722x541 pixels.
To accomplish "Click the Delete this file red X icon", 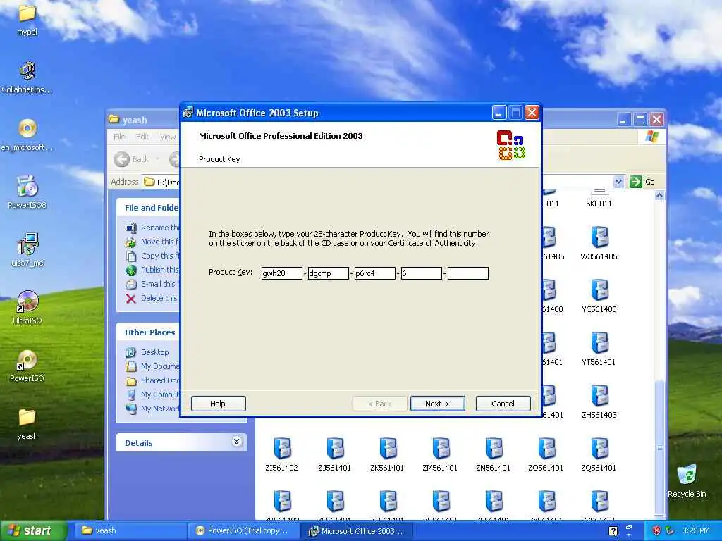I will tap(130, 299).
